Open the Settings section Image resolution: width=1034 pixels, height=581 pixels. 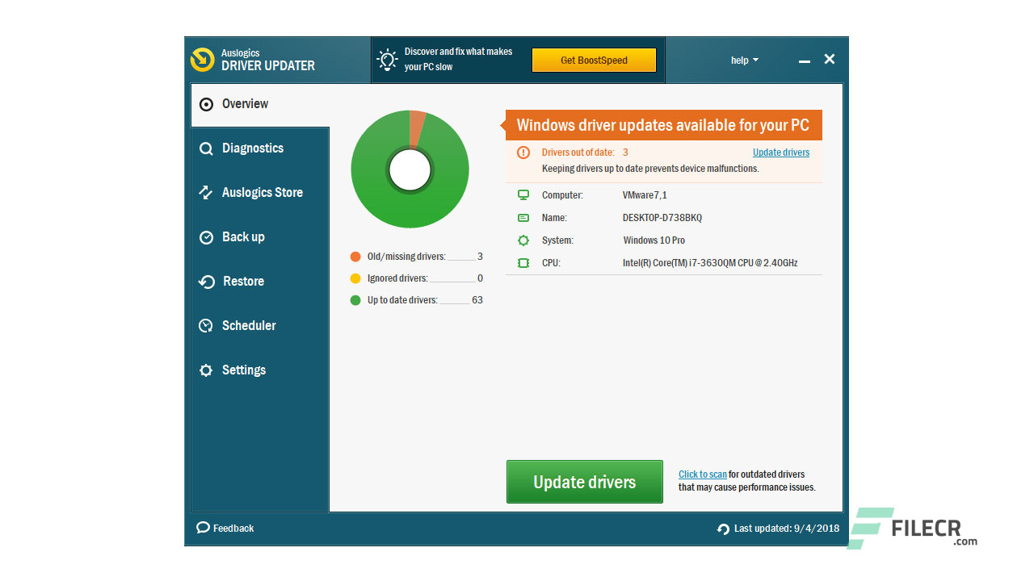(x=260, y=370)
